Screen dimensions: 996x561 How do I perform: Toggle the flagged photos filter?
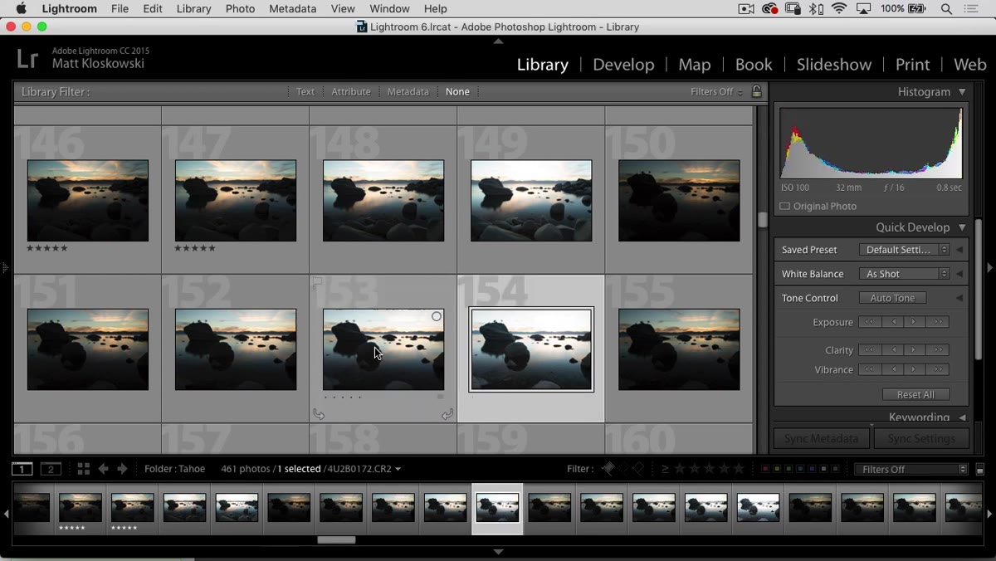(608, 469)
